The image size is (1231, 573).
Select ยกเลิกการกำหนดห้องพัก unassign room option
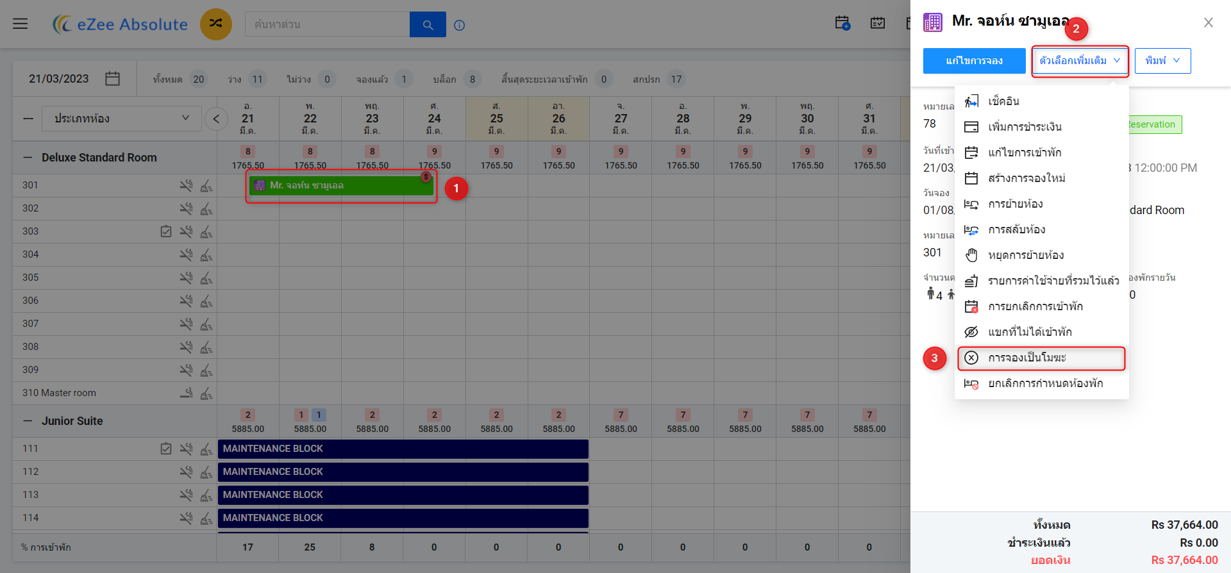[1042, 383]
